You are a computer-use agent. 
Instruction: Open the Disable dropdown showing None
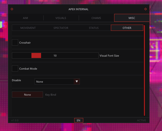pos(57,81)
